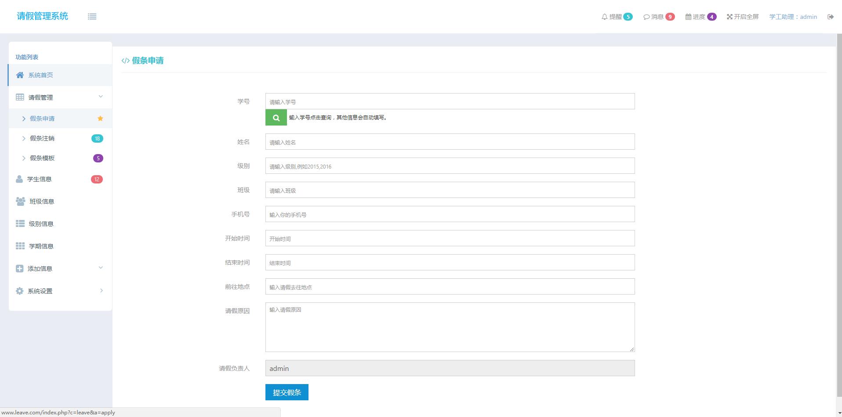
Task: Open 系统首页 in the sidebar
Action: pos(60,75)
